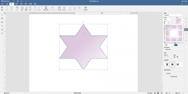
Task: Open table settings in right sidebar
Action: coord(186,18)
